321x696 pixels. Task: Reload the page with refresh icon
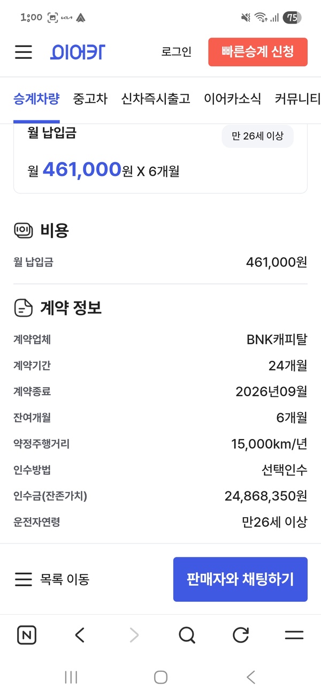241,635
